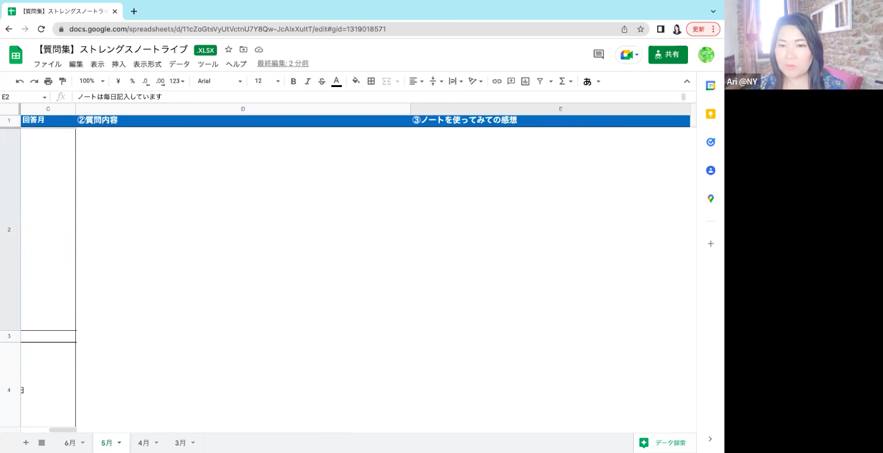Insert a comment
Screen dimensions: 883x453
click(511, 81)
